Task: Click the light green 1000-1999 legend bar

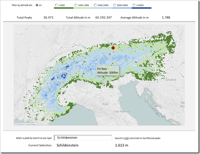Action: [83, 8]
